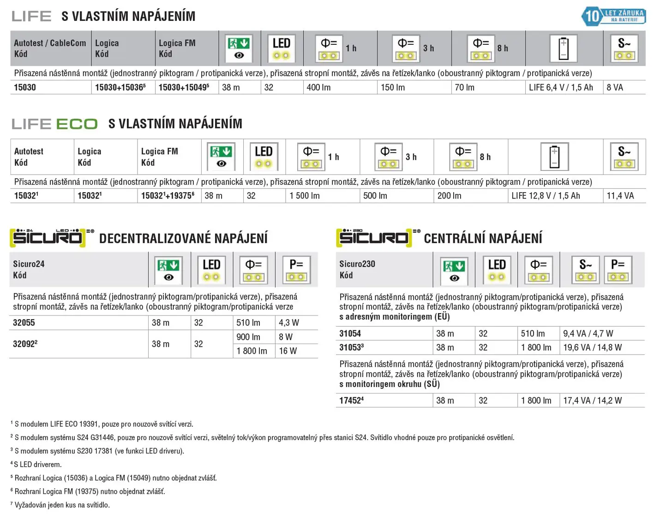Screen dimensions: 660x514
Task: Click the exit sign icon in Sicuro230 table header
Action: (x=454, y=271)
